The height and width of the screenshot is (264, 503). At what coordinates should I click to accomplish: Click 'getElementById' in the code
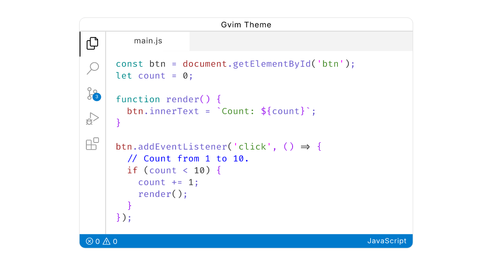(272, 64)
